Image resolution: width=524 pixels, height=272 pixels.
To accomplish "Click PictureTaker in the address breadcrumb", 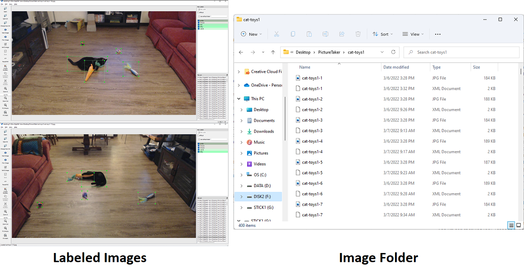I will click(329, 52).
